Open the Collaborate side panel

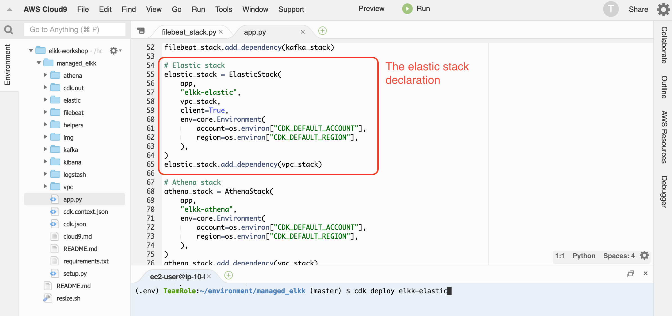[664, 45]
